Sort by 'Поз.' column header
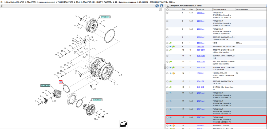Viewport: 267px width, 129px height. [x=184, y=9]
